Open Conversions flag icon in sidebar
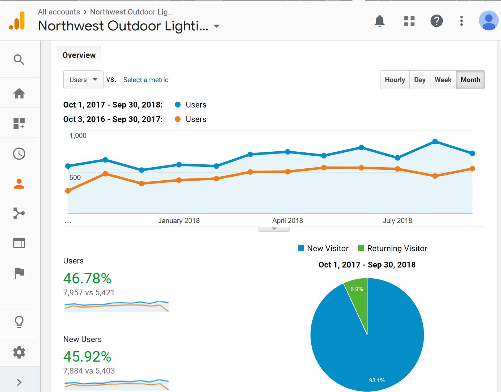Screen dimensions: 501x392 (x=19, y=273)
